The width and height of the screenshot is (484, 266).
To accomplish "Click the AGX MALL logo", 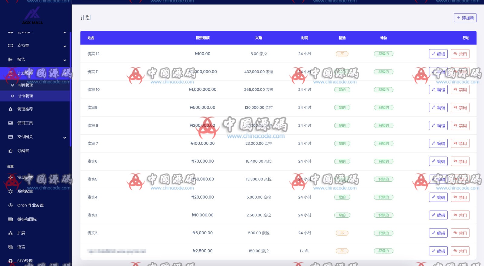I will (x=32, y=16).
